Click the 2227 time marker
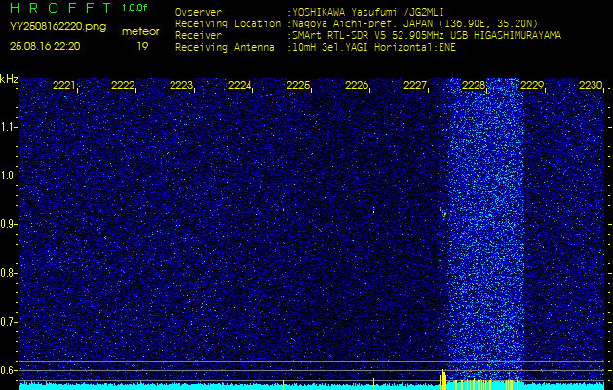Viewport: 613px width, 390px height. pyautogui.click(x=415, y=85)
